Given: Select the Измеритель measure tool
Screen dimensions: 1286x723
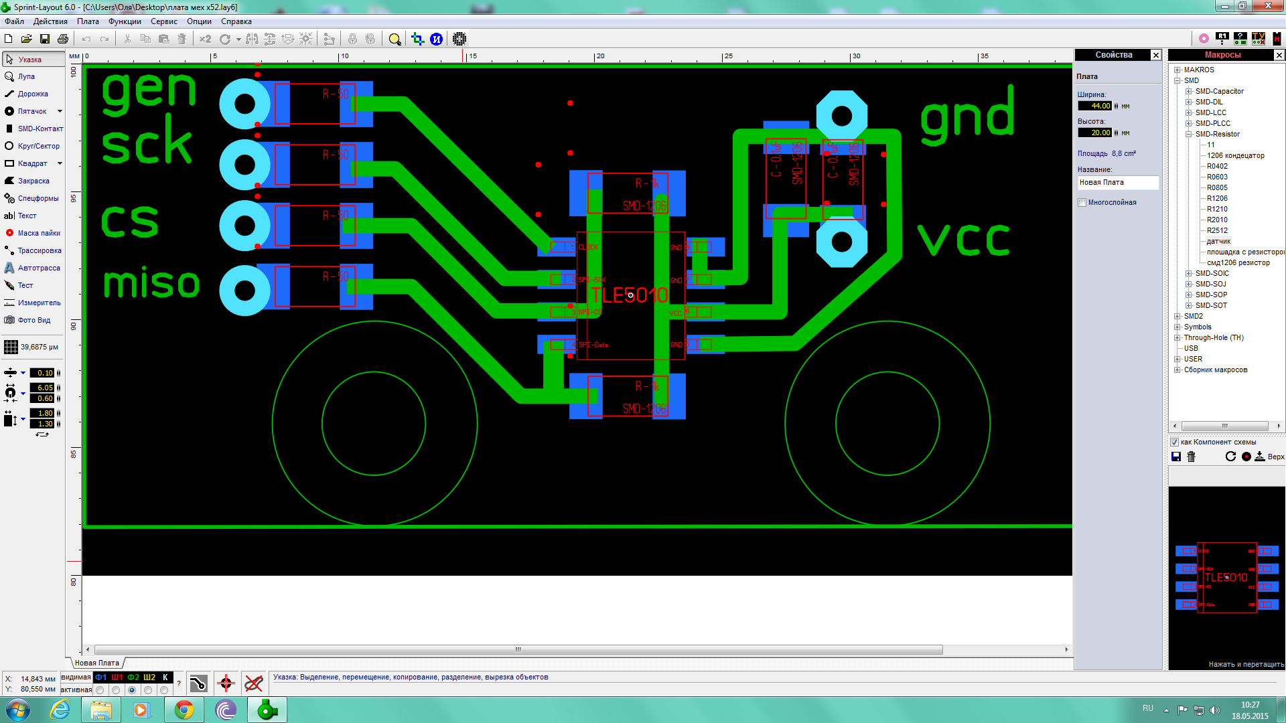Looking at the screenshot, I should (x=33, y=303).
